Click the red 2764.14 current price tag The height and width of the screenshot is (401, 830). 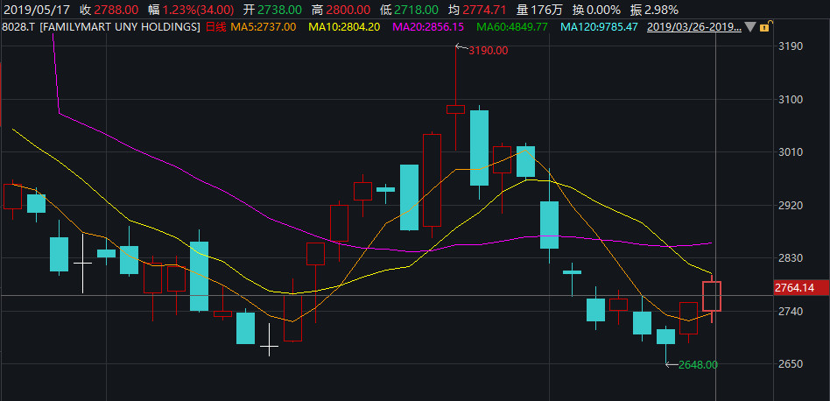point(795,287)
